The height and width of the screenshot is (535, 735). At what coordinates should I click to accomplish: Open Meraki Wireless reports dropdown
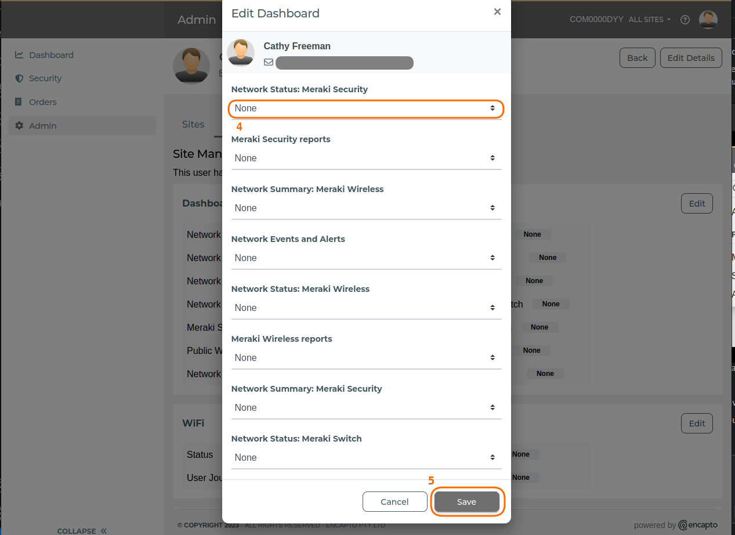click(x=366, y=358)
